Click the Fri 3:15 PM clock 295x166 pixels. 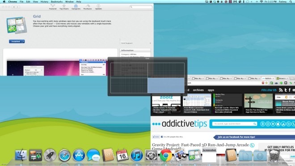[x=270, y=2]
